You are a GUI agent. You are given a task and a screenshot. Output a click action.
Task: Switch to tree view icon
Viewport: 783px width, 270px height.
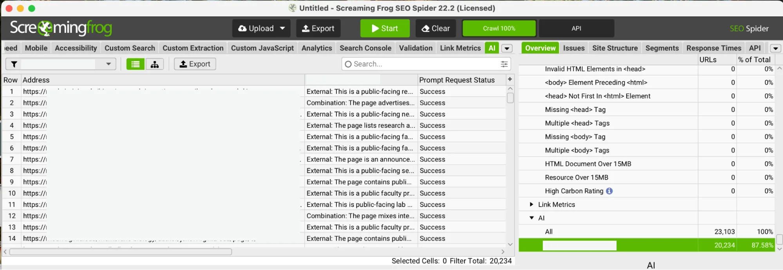click(x=155, y=64)
